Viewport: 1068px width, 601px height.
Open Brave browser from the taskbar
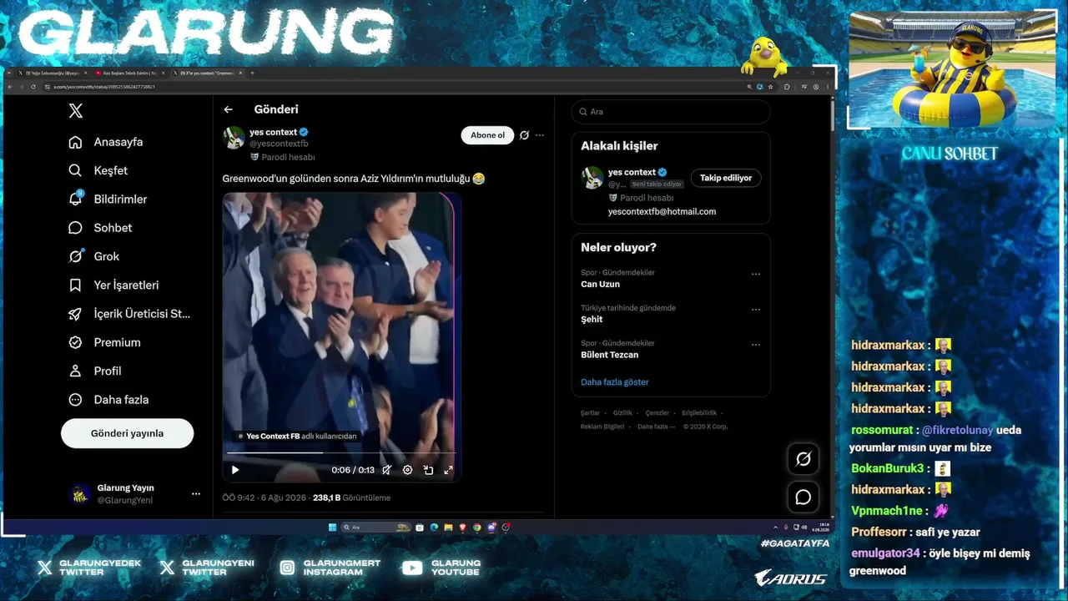tap(462, 528)
